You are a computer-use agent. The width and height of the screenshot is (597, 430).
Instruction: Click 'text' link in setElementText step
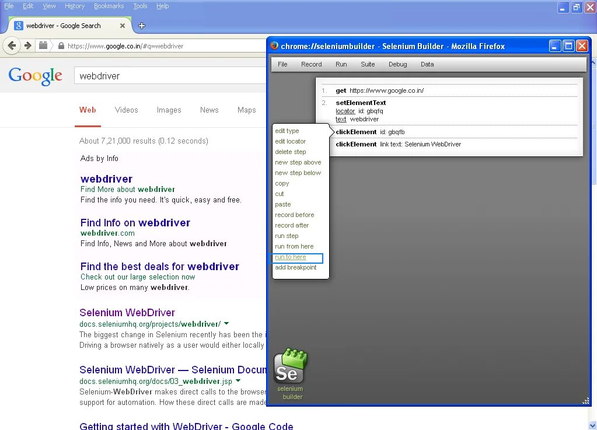click(341, 119)
